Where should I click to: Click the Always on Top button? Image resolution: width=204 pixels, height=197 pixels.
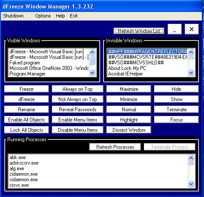coord(78,89)
